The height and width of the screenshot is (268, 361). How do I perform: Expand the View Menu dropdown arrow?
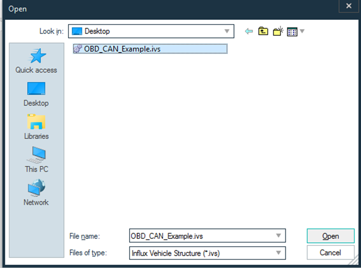point(302,32)
